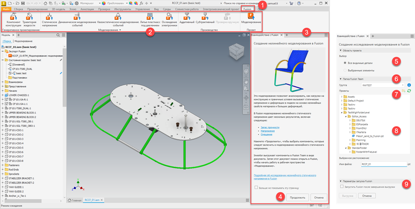This screenshot has width=415, height=209.
Task: Open the model browser hamburger menu
Action: pyautogui.click(x=63, y=35)
